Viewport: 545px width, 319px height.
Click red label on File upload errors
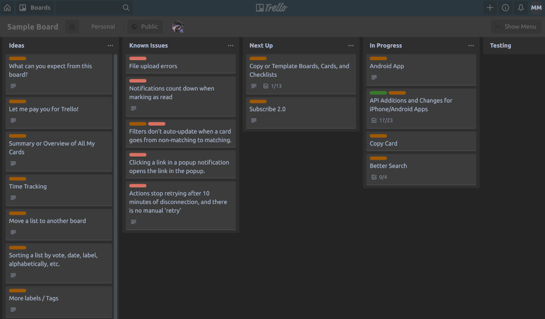point(138,59)
